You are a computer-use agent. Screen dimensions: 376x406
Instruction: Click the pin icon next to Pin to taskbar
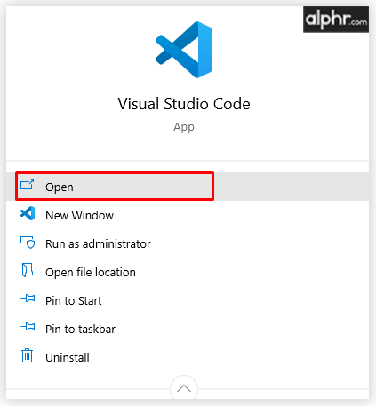[x=28, y=327]
